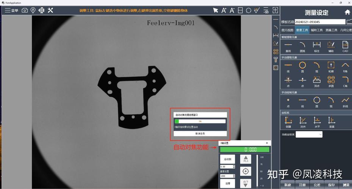Screen dimensions: 352x189
Task: Switch to the 几何公差 tab
Action: pyautogui.click(x=346, y=30)
